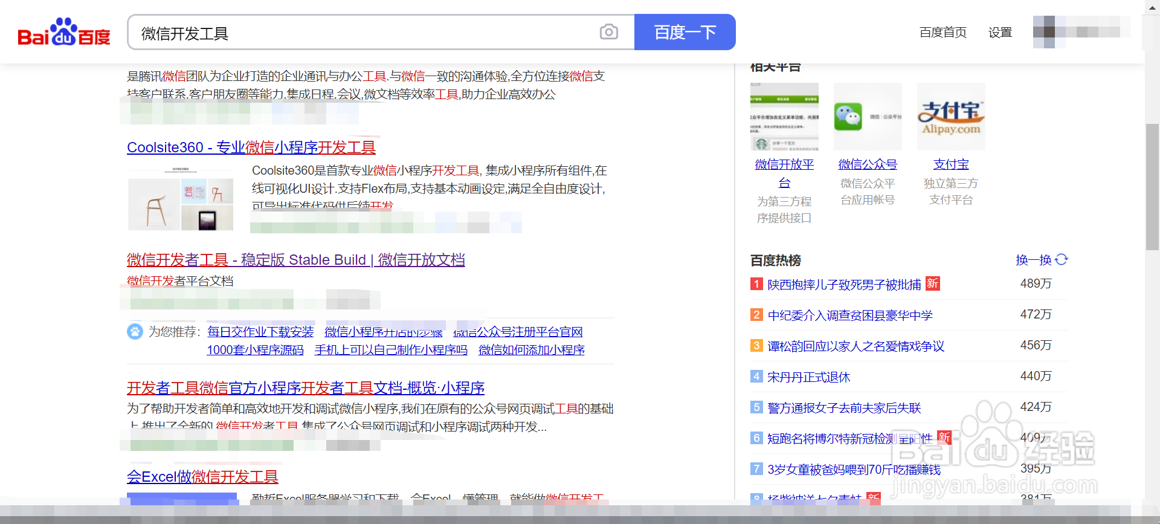Open 百度首页 link
This screenshot has height=524, width=1160.
[x=942, y=33]
